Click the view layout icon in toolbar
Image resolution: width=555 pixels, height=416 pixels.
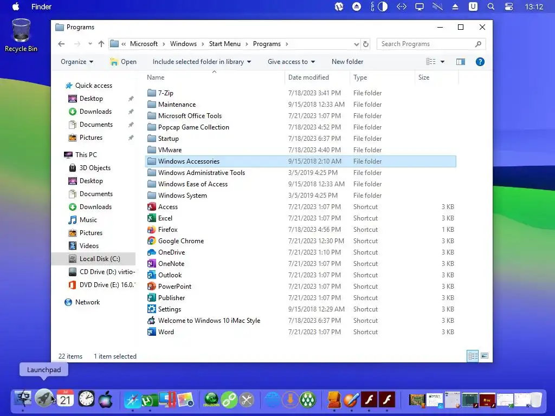coord(431,62)
